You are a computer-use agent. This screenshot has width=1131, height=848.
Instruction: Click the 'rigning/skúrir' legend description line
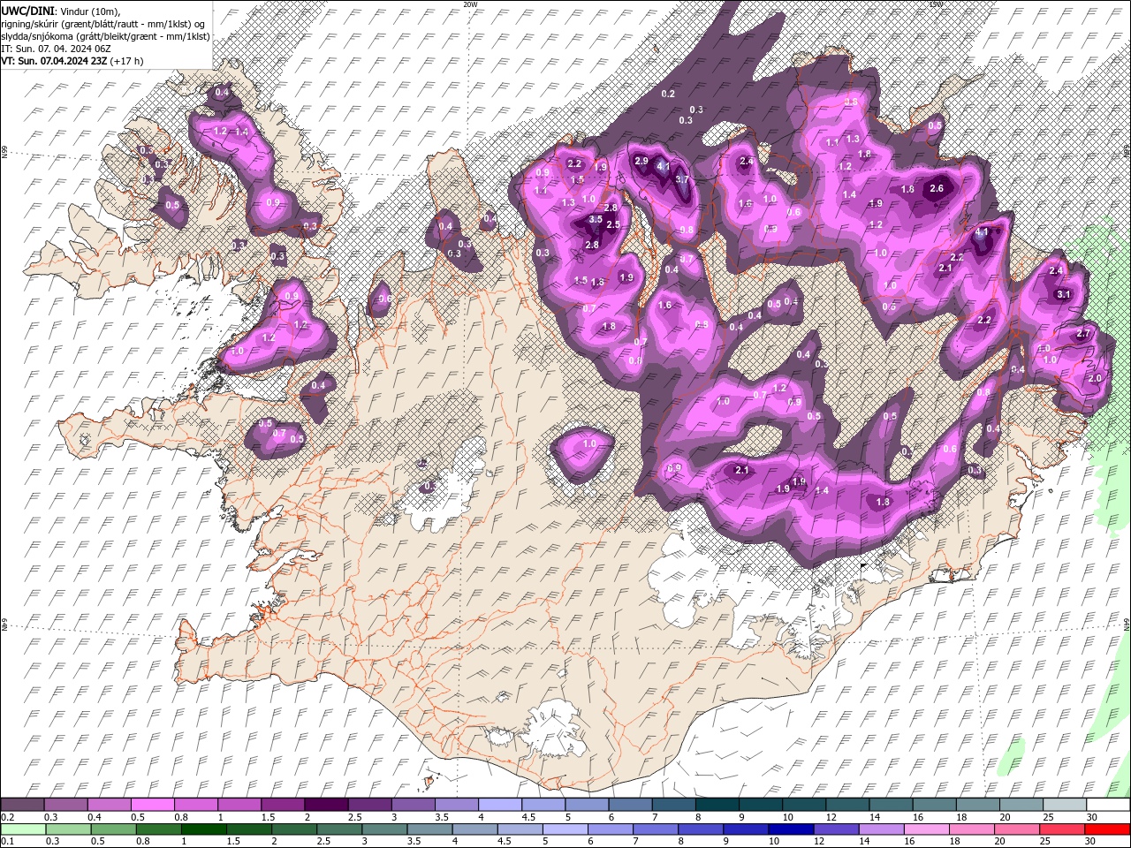pyautogui.click(x=102, y=24)
